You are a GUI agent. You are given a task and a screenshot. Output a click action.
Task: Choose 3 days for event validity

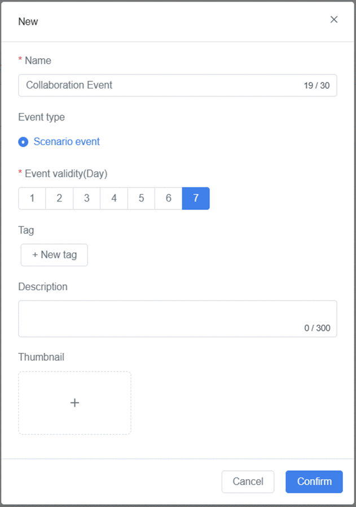(87, 198)
